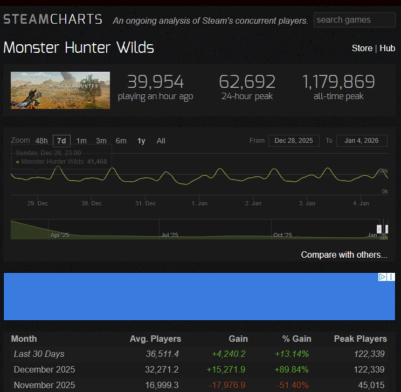Viewport: 401px width, 392px height.
Task: Click the +13.14% gain value
Action: coord(292,354)
